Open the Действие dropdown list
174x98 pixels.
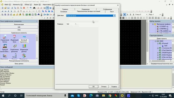click(114, 16)
